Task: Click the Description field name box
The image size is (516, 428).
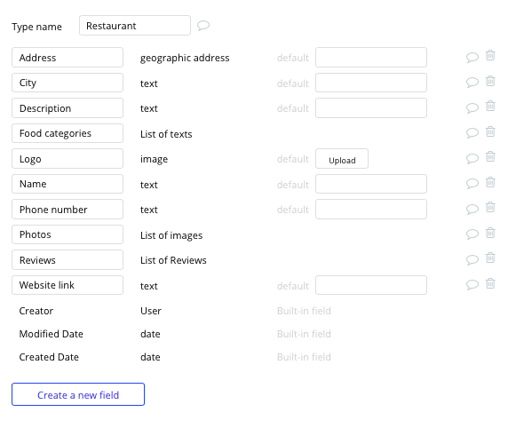Action: (67, 108)
